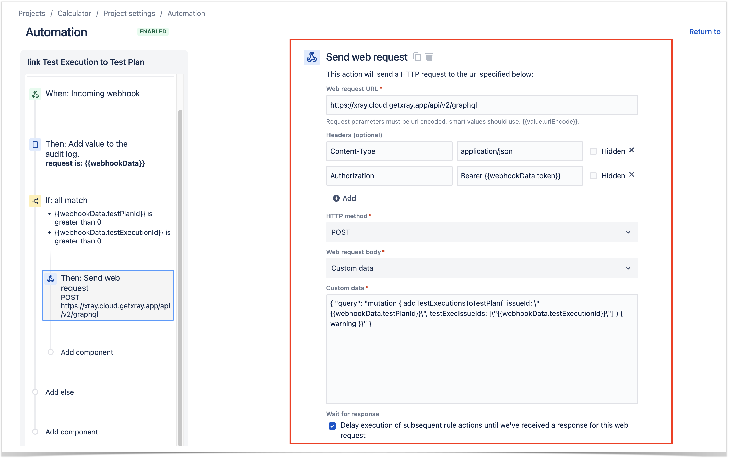Remove the Authorization header row
This screenshot has width=730, height=459.
(x=631, y=175)
